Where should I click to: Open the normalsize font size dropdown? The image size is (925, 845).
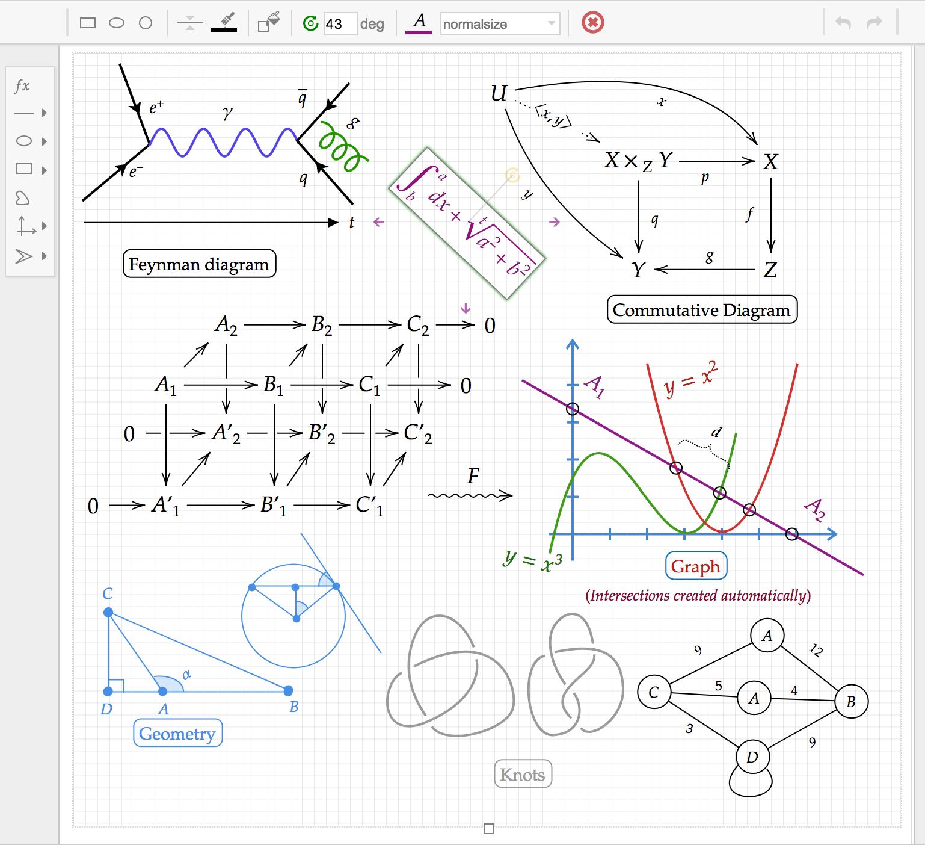tap(500, 24)
